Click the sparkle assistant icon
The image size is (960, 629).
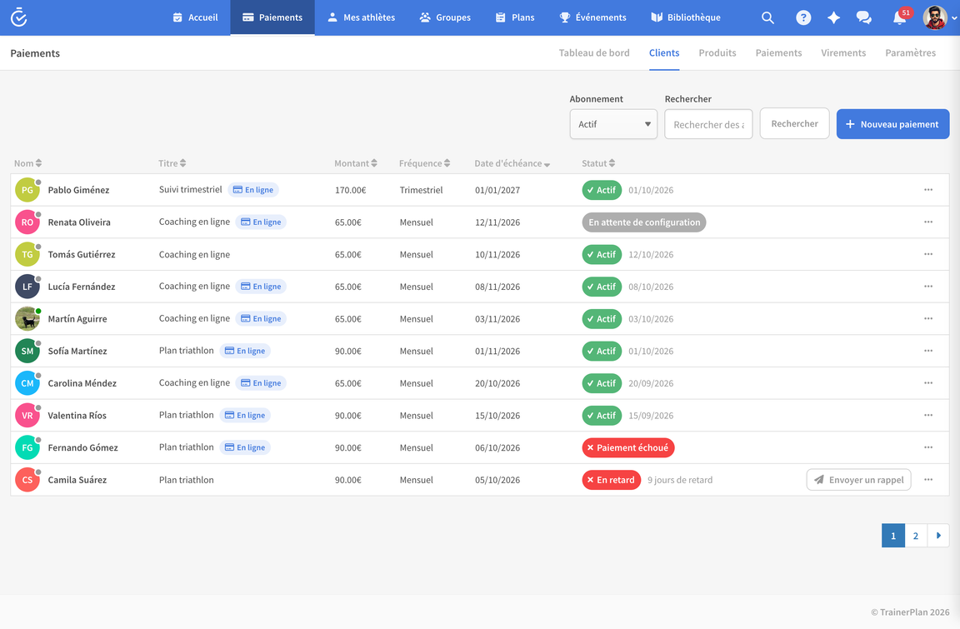833,17
